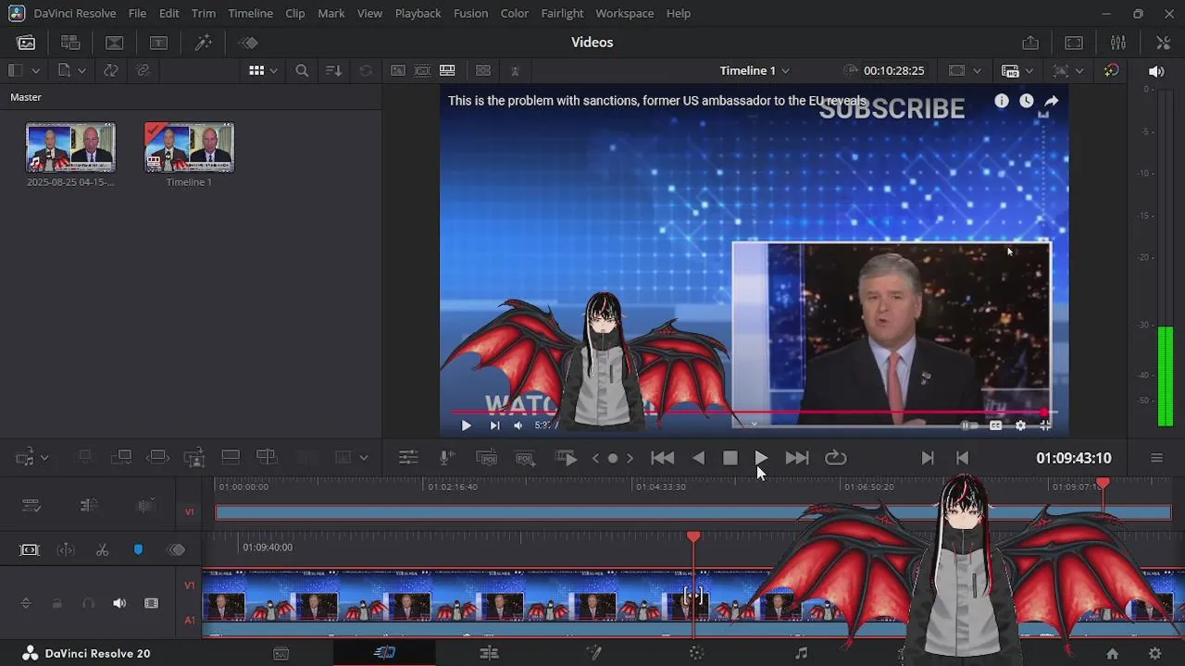
Task: Select Source Tape viewer mode
Action: (422, 70)
